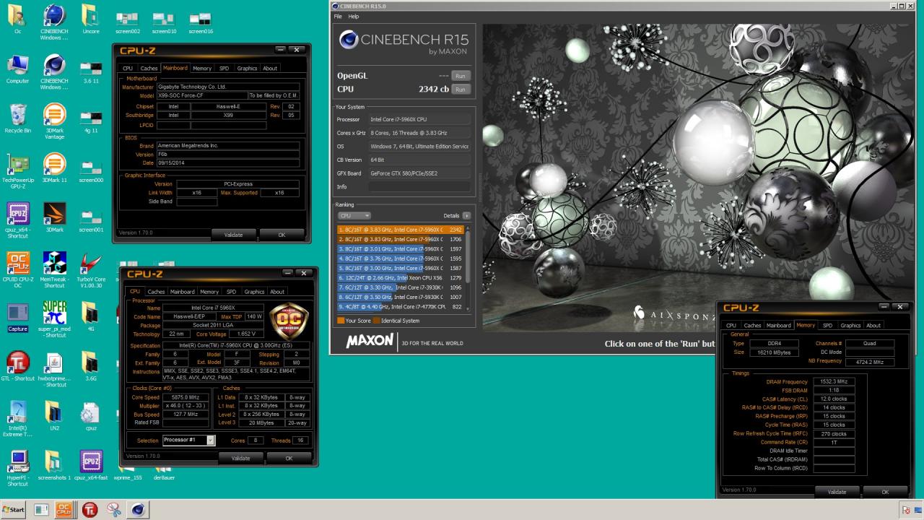
Task: Launch hwbotprime shortcut icon
Action: coord(54,369)
